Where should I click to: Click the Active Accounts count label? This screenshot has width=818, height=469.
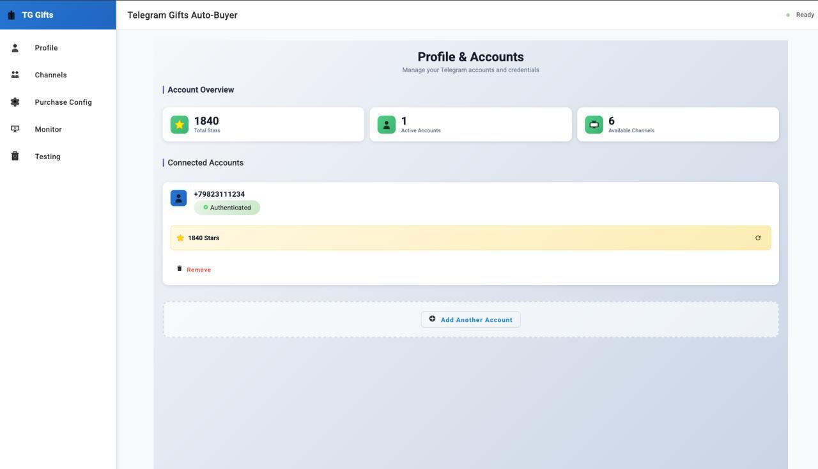[x=421, y=130]
